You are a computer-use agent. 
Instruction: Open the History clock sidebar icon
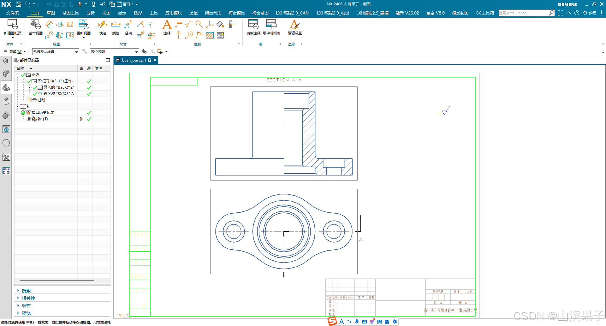pyautogui.click(x=6, y=143)
